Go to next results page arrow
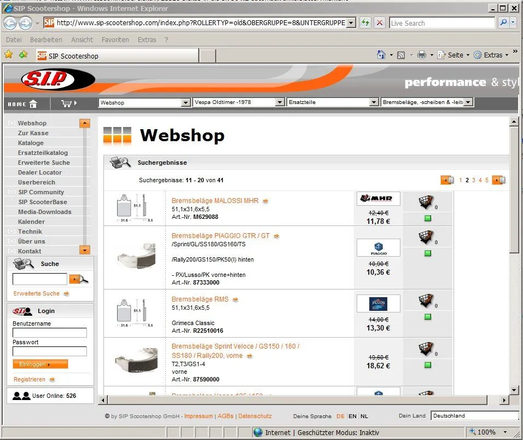This screenshot has height=440, width=523. (x=498, y=180)
